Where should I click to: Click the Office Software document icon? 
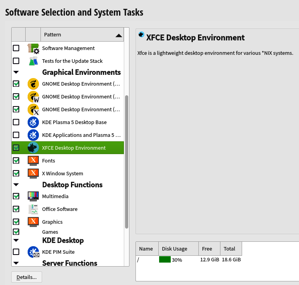(x=33, y=209)
